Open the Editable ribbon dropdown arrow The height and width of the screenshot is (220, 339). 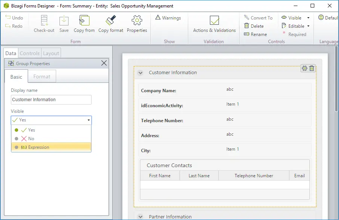(x=308, y=26)
